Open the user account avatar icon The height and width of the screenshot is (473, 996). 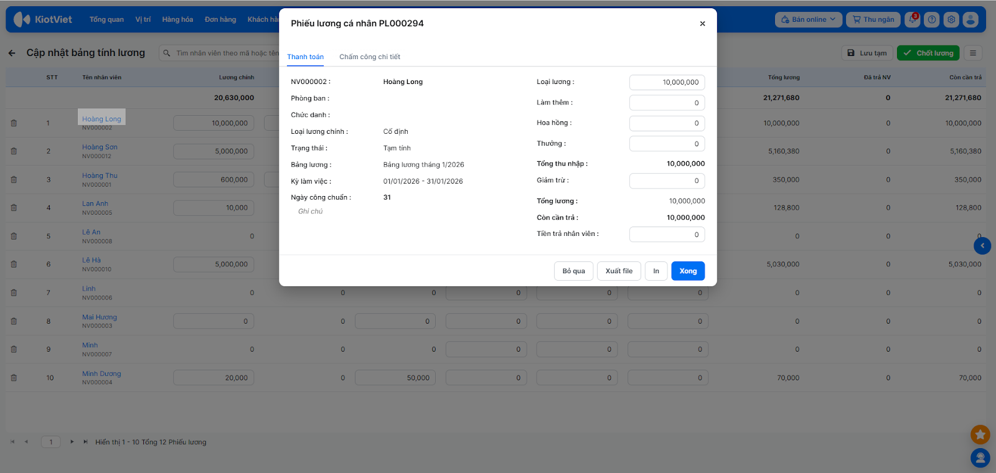coord(970,19)
